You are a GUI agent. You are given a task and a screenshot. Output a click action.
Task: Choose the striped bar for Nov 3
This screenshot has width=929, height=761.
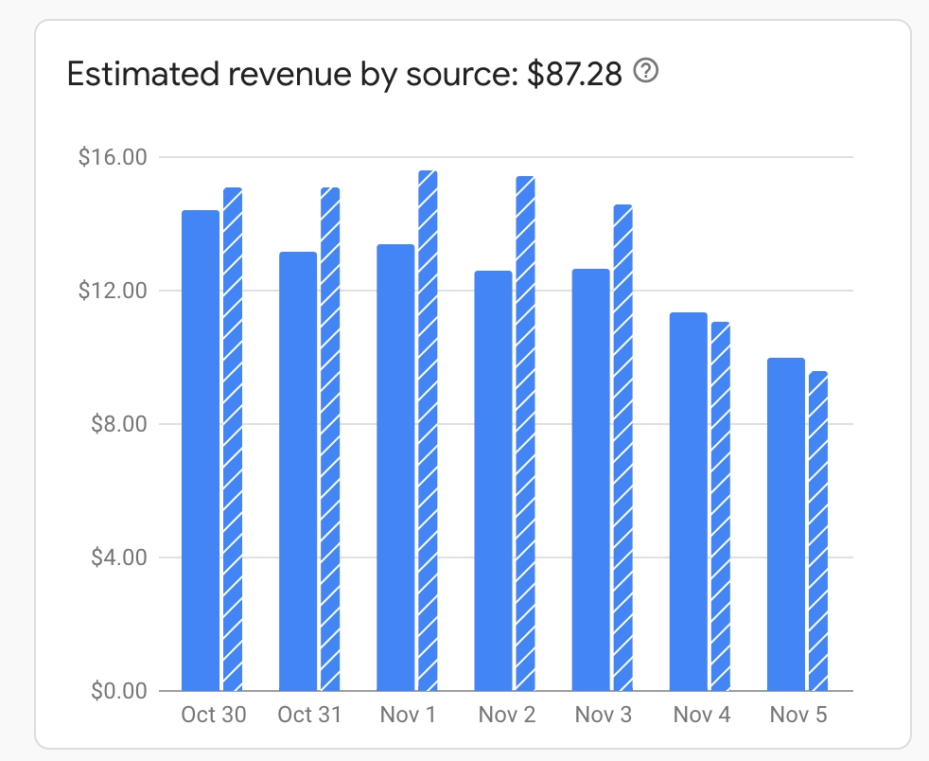622,448
